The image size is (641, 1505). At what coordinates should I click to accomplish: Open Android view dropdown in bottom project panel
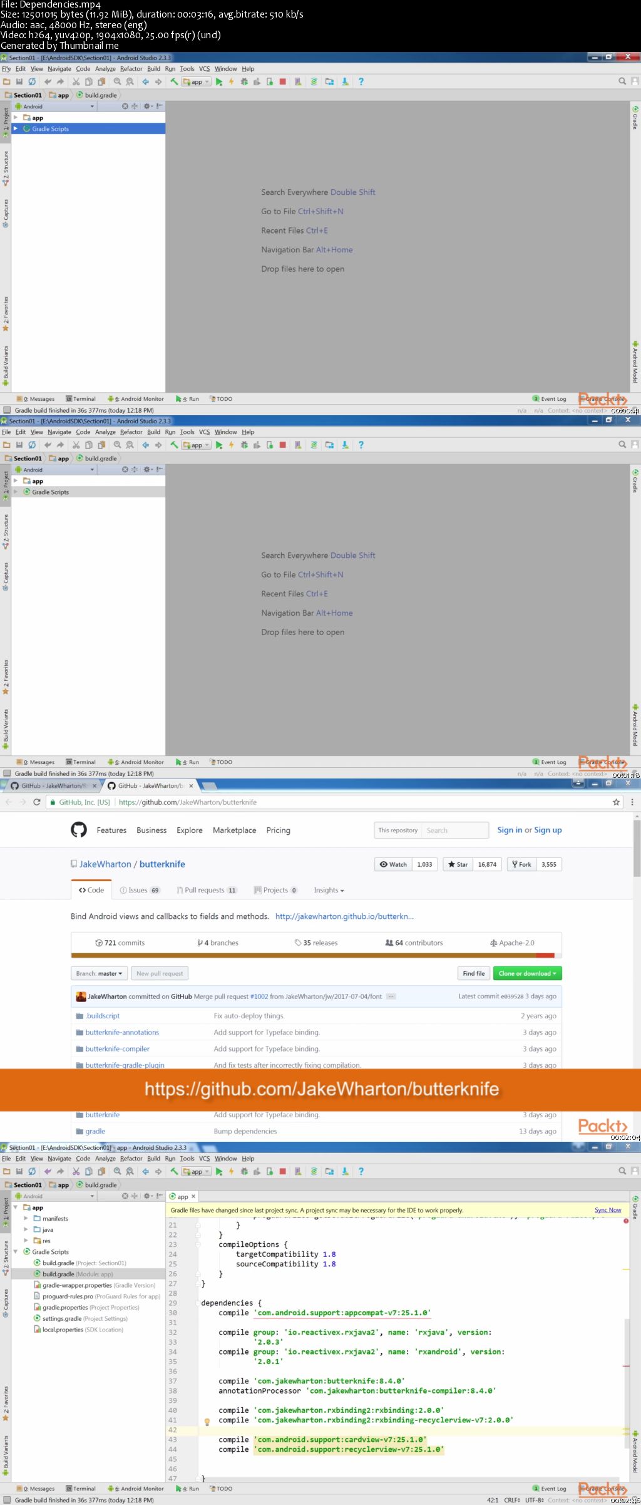(x=55, y=1196)
